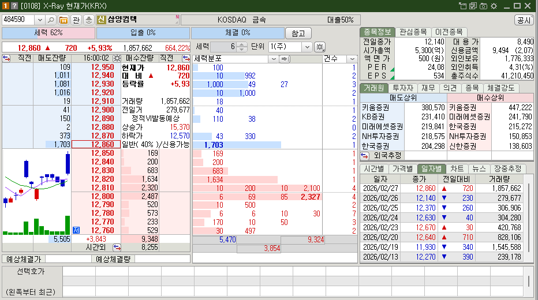Select the 종목정보 tab
538x300 pixels.
[377, 32]
